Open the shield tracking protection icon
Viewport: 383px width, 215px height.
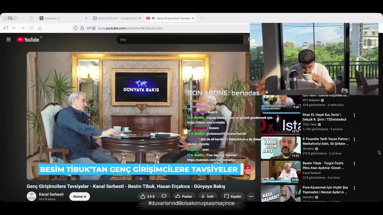(x=75, y=28)
